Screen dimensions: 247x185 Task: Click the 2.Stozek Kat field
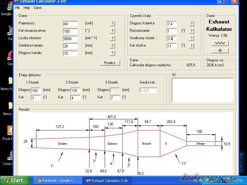point(75,98)
